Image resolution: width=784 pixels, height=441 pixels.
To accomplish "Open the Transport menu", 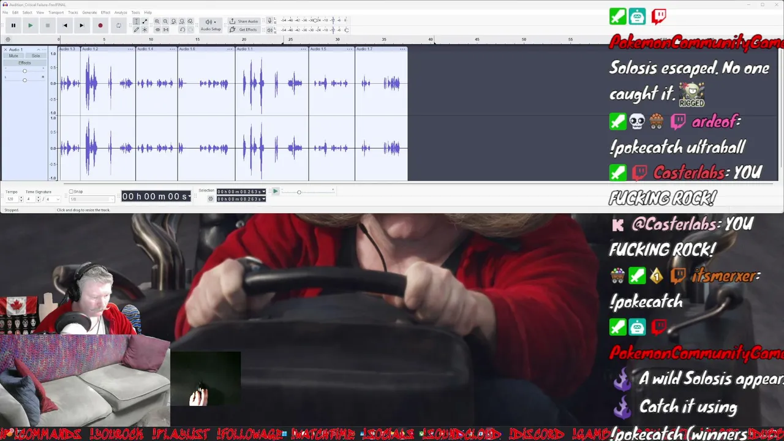I will [x=56, y=12].
